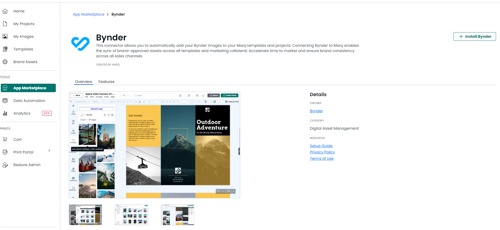Click the Bynder logo icon
The height and width of the screenshot is (230, 500).
tap(80, 44)
